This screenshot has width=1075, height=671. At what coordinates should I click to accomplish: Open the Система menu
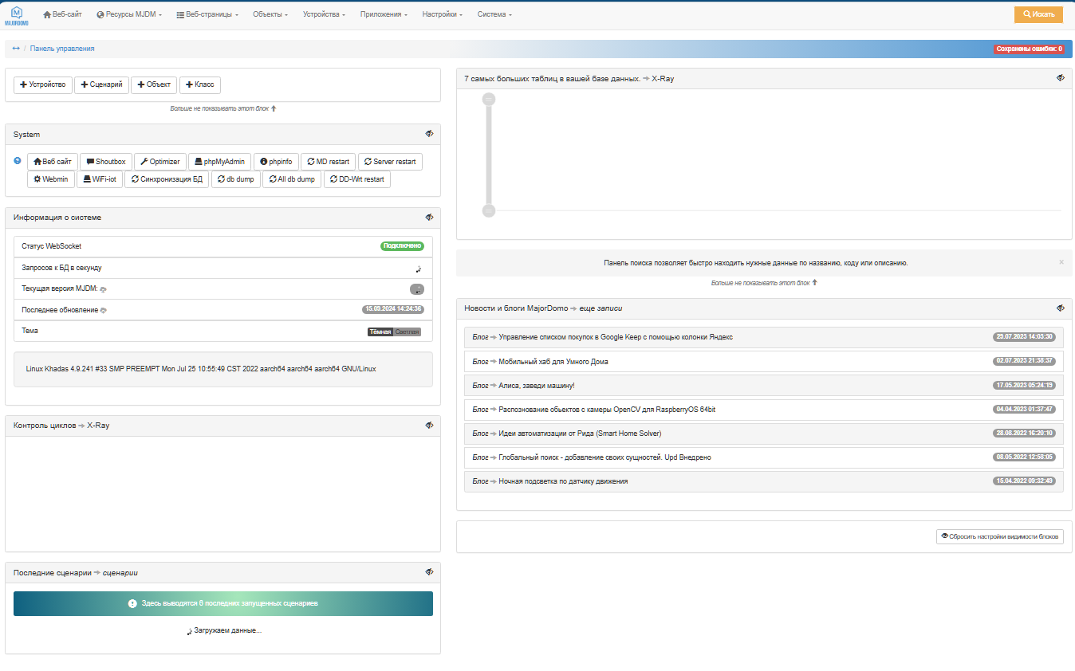[494, 15]
